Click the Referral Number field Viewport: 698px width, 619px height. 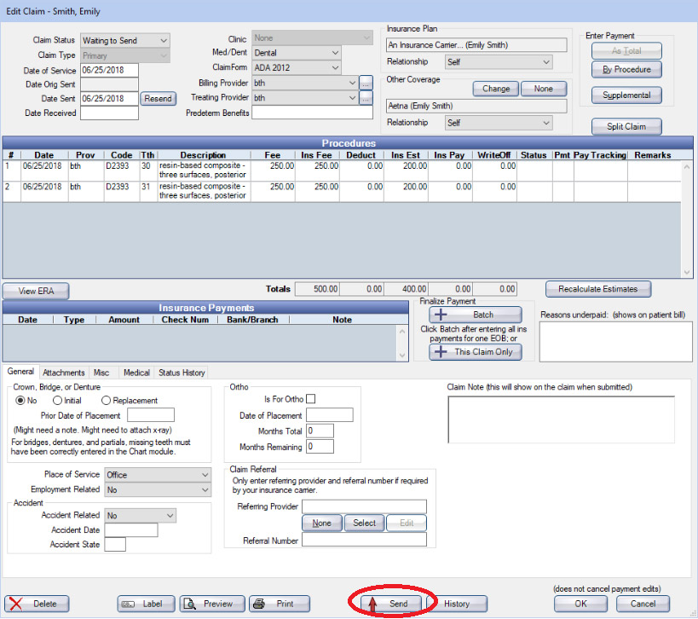[x=364, y=540]
